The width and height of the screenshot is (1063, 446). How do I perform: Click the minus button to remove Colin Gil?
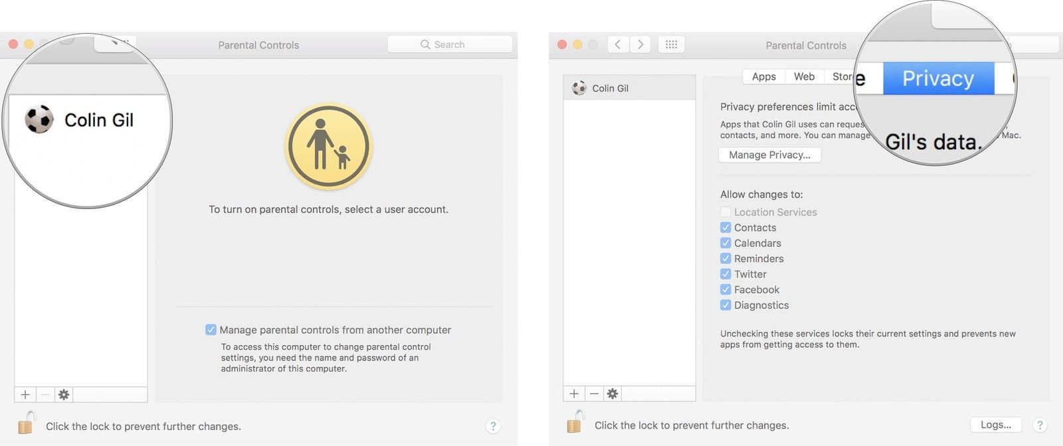(x=594, y=394)
